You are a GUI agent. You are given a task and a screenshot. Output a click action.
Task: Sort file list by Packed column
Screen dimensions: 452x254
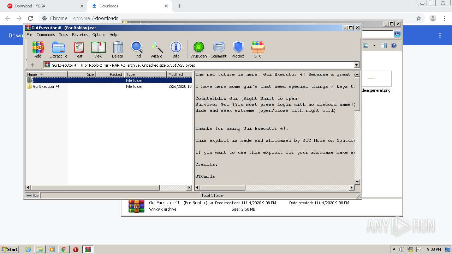pyautogui.click(x=110, y=74)
